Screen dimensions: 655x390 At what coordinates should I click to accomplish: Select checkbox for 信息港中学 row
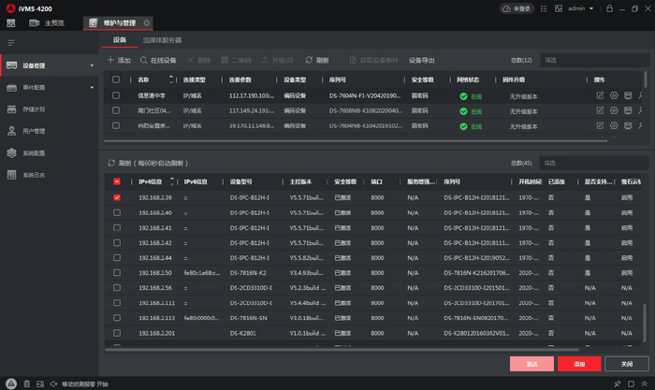point(117,95)
